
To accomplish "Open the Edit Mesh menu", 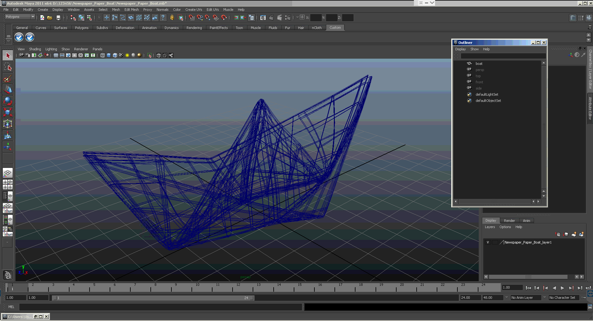I will 132,10.
